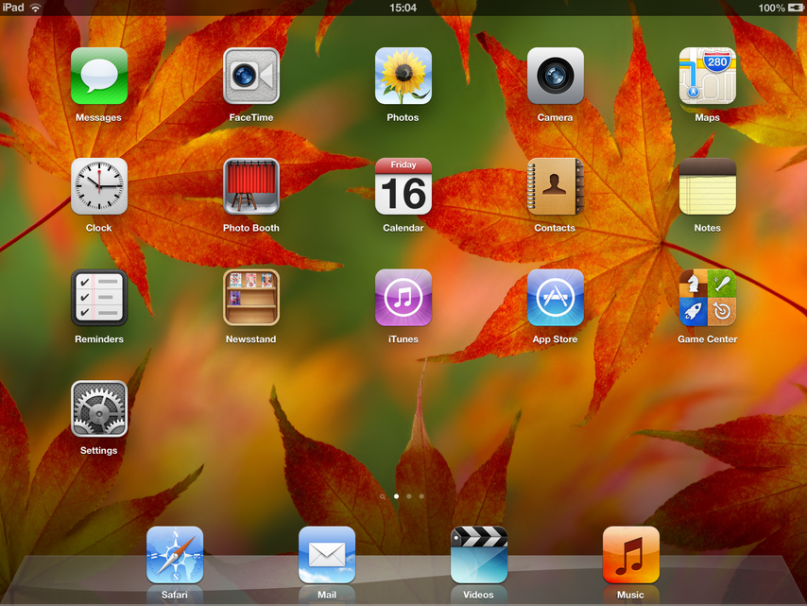Open Reminders

(x=99, y=297)
